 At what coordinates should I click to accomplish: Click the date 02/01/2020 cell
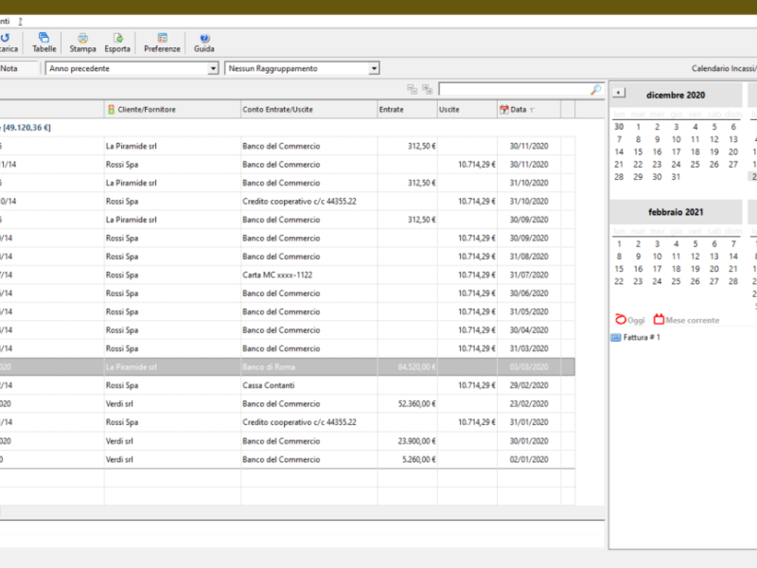pos(529,459)
